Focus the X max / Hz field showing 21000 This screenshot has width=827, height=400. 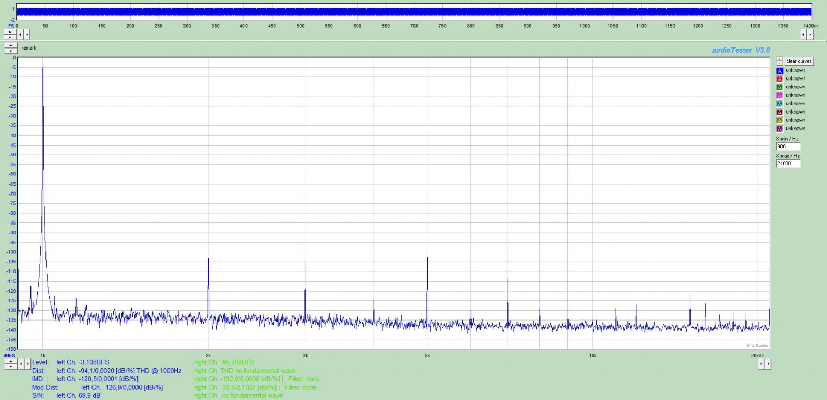click(x=788, y=164)
